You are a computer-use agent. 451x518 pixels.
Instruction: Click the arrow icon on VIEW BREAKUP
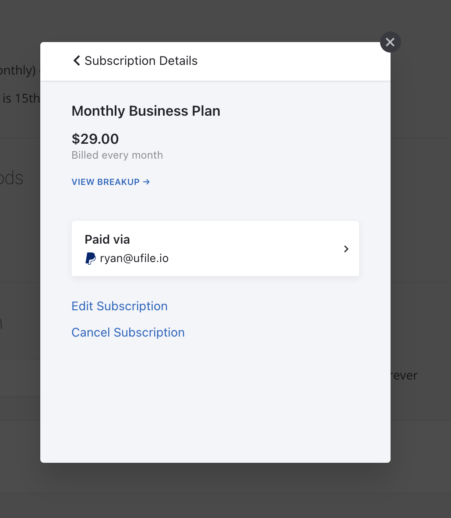click(x=146, y=182)
